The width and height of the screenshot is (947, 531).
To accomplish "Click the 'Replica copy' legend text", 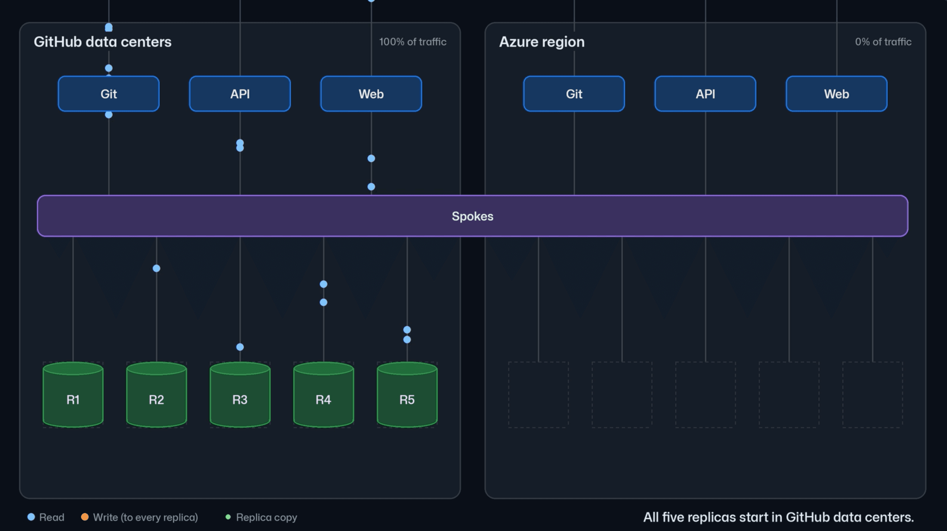I will point(266,517).
